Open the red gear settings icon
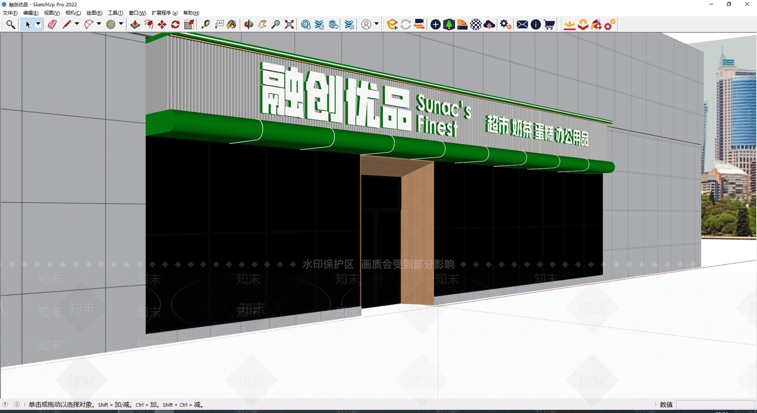 [x=610, y=25]
